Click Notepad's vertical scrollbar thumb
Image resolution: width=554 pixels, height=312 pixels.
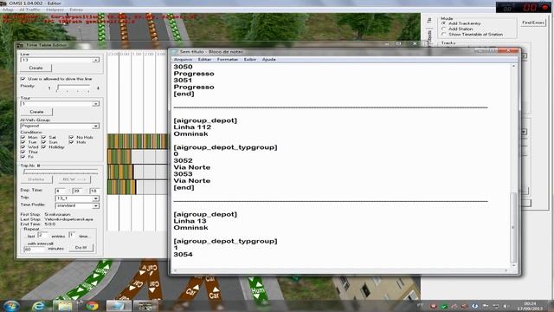(513, 227)
